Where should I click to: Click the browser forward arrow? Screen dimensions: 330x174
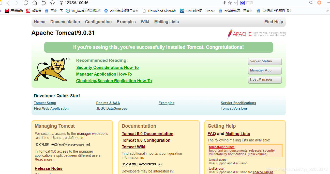point(17,3)
